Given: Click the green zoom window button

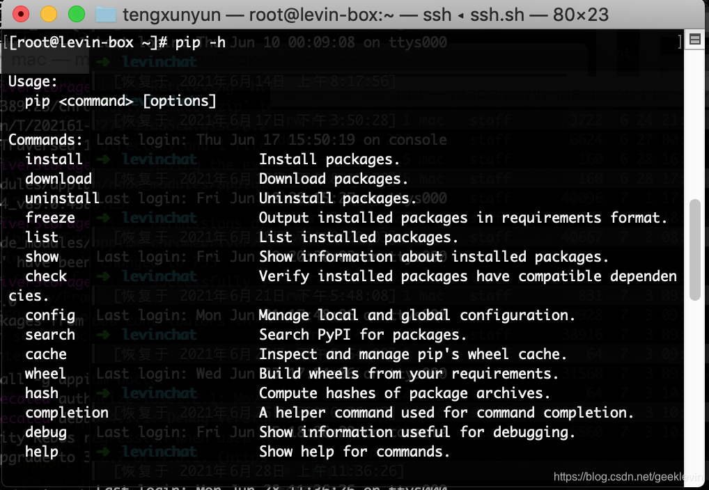Looking at the screenshot, I should [77, 14].
